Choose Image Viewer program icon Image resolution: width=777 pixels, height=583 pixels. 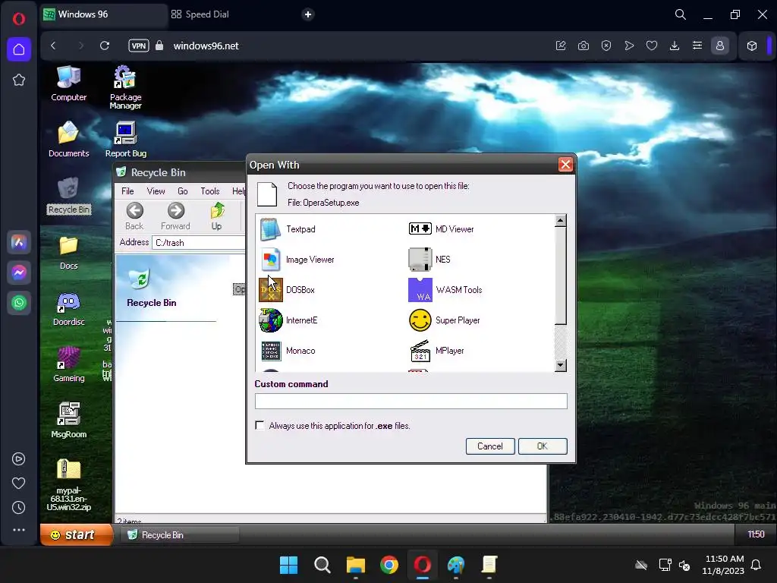[271, 260]
